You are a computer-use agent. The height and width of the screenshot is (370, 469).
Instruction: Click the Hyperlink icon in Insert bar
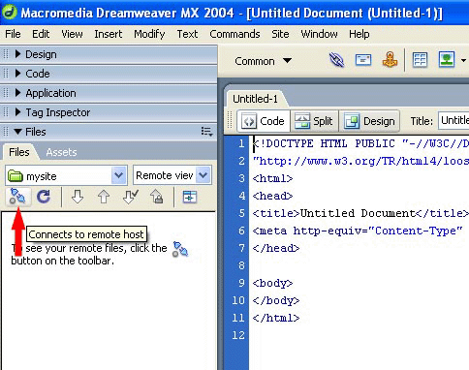tap(336, 60)
